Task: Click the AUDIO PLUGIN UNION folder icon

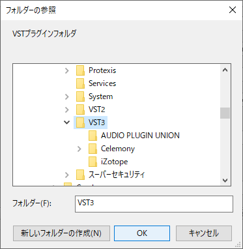Action: click(x=93, y=136)
